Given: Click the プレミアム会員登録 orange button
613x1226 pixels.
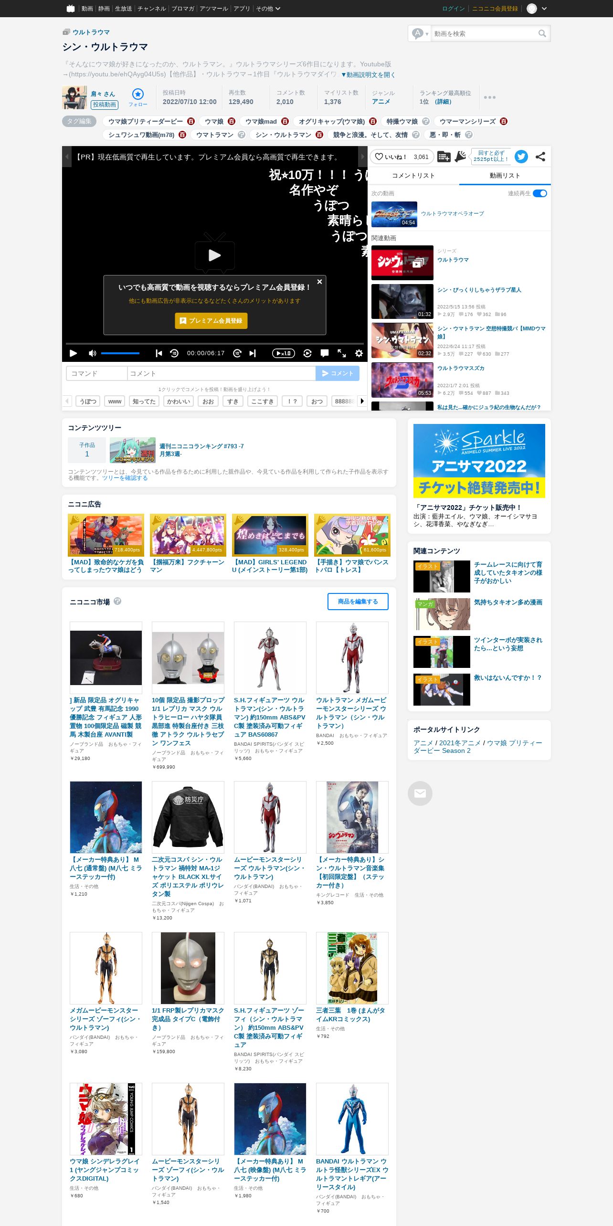Looking at the screenshot, I should click(211, 321).
